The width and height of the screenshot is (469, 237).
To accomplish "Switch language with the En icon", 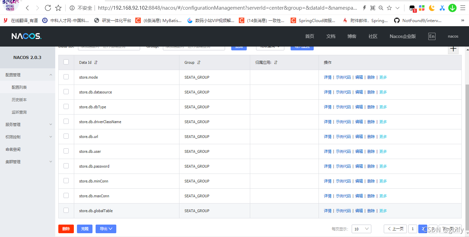I will pos(432,36).
